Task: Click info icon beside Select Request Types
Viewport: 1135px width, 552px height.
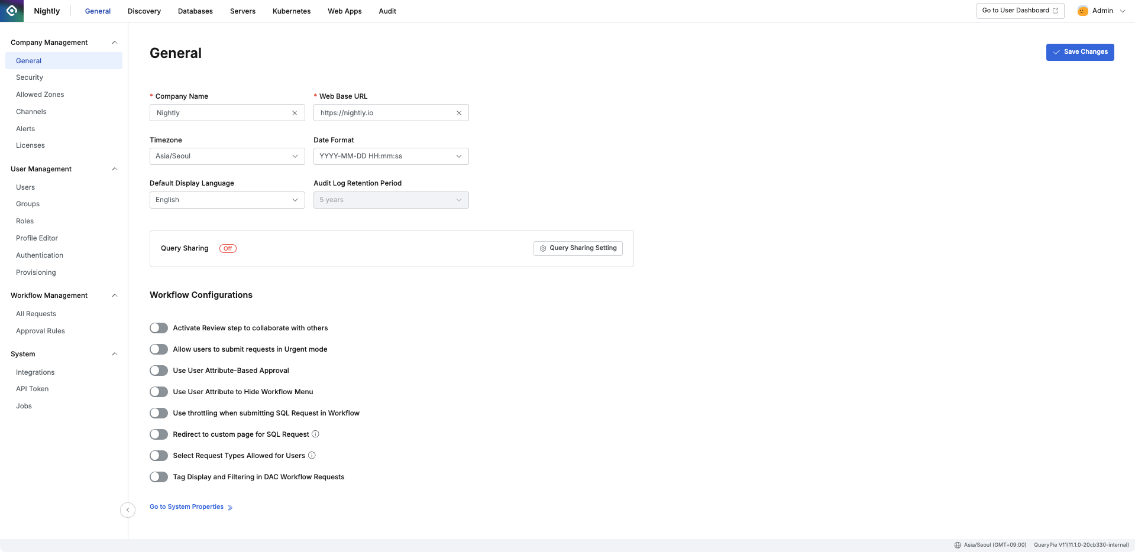Action: pyautogui.click(x=312, y=456)
